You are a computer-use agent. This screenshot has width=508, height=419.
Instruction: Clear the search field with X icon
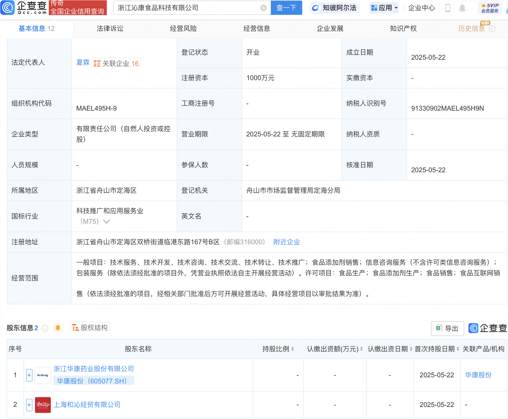263,8
